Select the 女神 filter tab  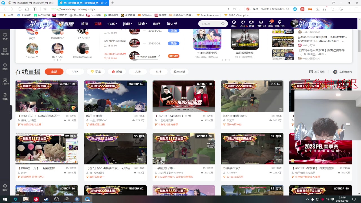[x=159, y=72]
